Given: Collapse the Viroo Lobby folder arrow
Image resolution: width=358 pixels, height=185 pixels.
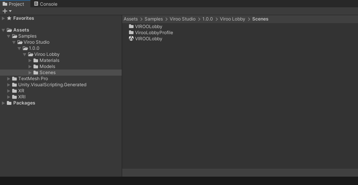Looking at the screenshot, I should click(24, 54).
